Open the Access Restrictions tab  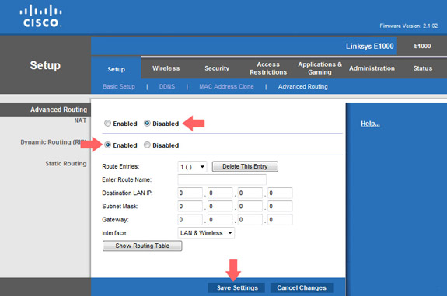pos(268,68)
